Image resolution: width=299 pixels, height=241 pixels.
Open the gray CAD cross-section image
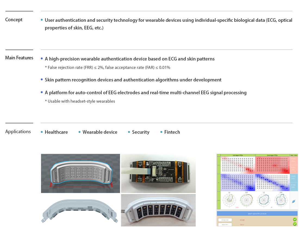[x=80, y=210]
